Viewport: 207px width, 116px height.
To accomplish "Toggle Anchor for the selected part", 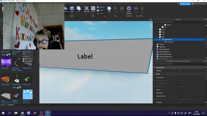I will click(x=101, y=13).
